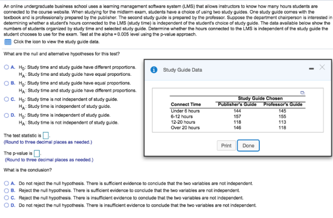The width and height of the screenshot is (333, 218).
Task: Click the value 145 in the table
Action: (x=282, y=111)
